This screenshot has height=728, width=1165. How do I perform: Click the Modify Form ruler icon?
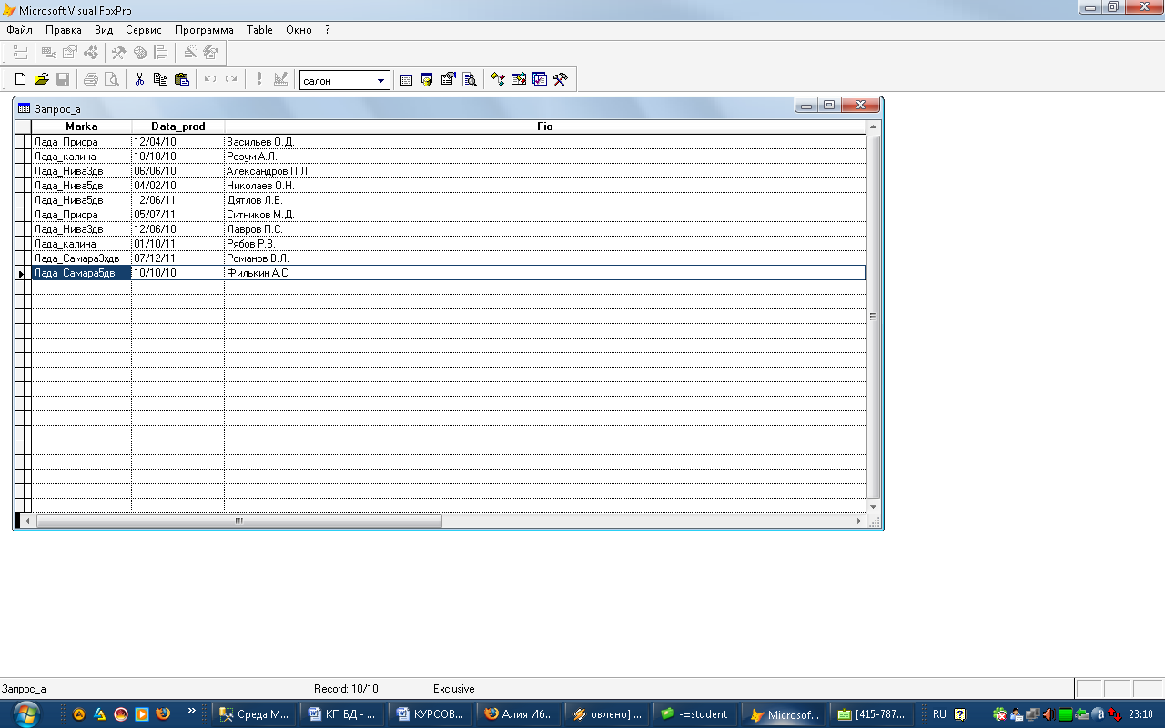(280, 80)
